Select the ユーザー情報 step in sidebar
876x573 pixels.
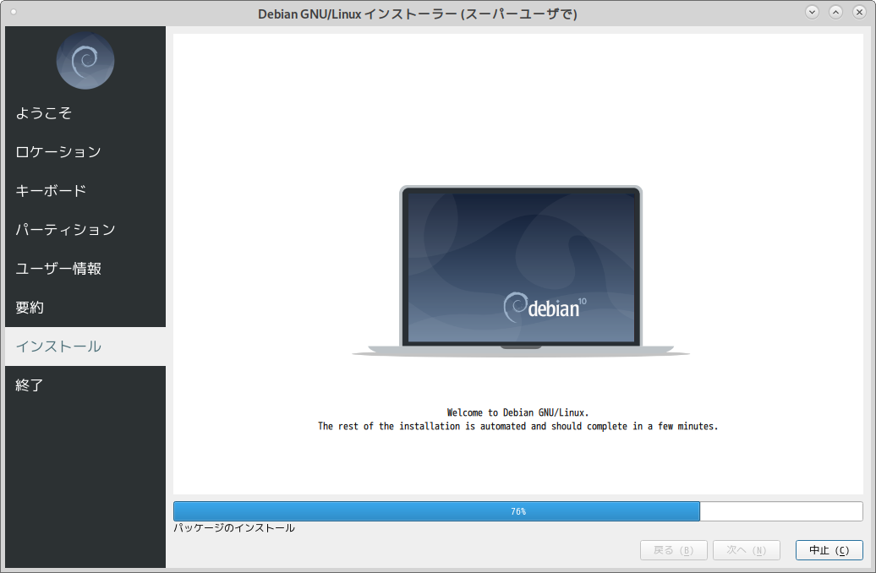click(x=85, y=269)
